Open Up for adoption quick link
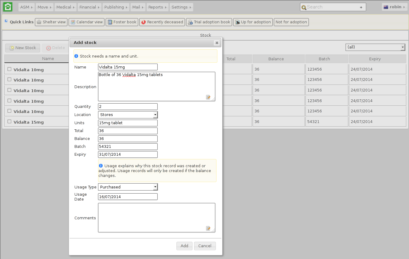Viewport: 409px width, 259px height. pos(253,22)
